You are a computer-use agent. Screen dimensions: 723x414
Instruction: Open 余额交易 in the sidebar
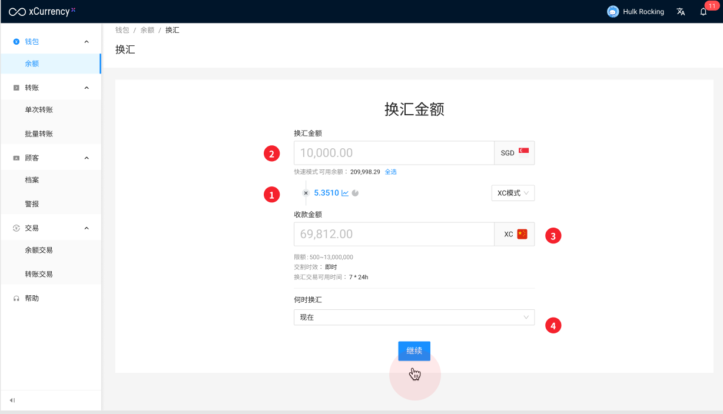click(x=39, y=251)
